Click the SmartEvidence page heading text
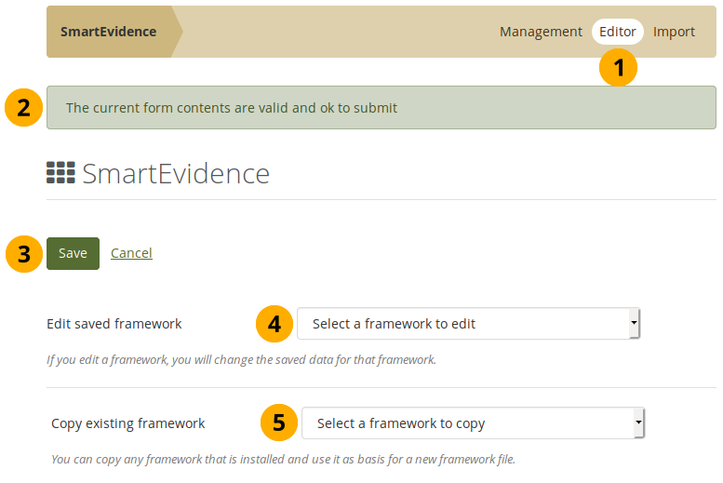 (176, 173)
